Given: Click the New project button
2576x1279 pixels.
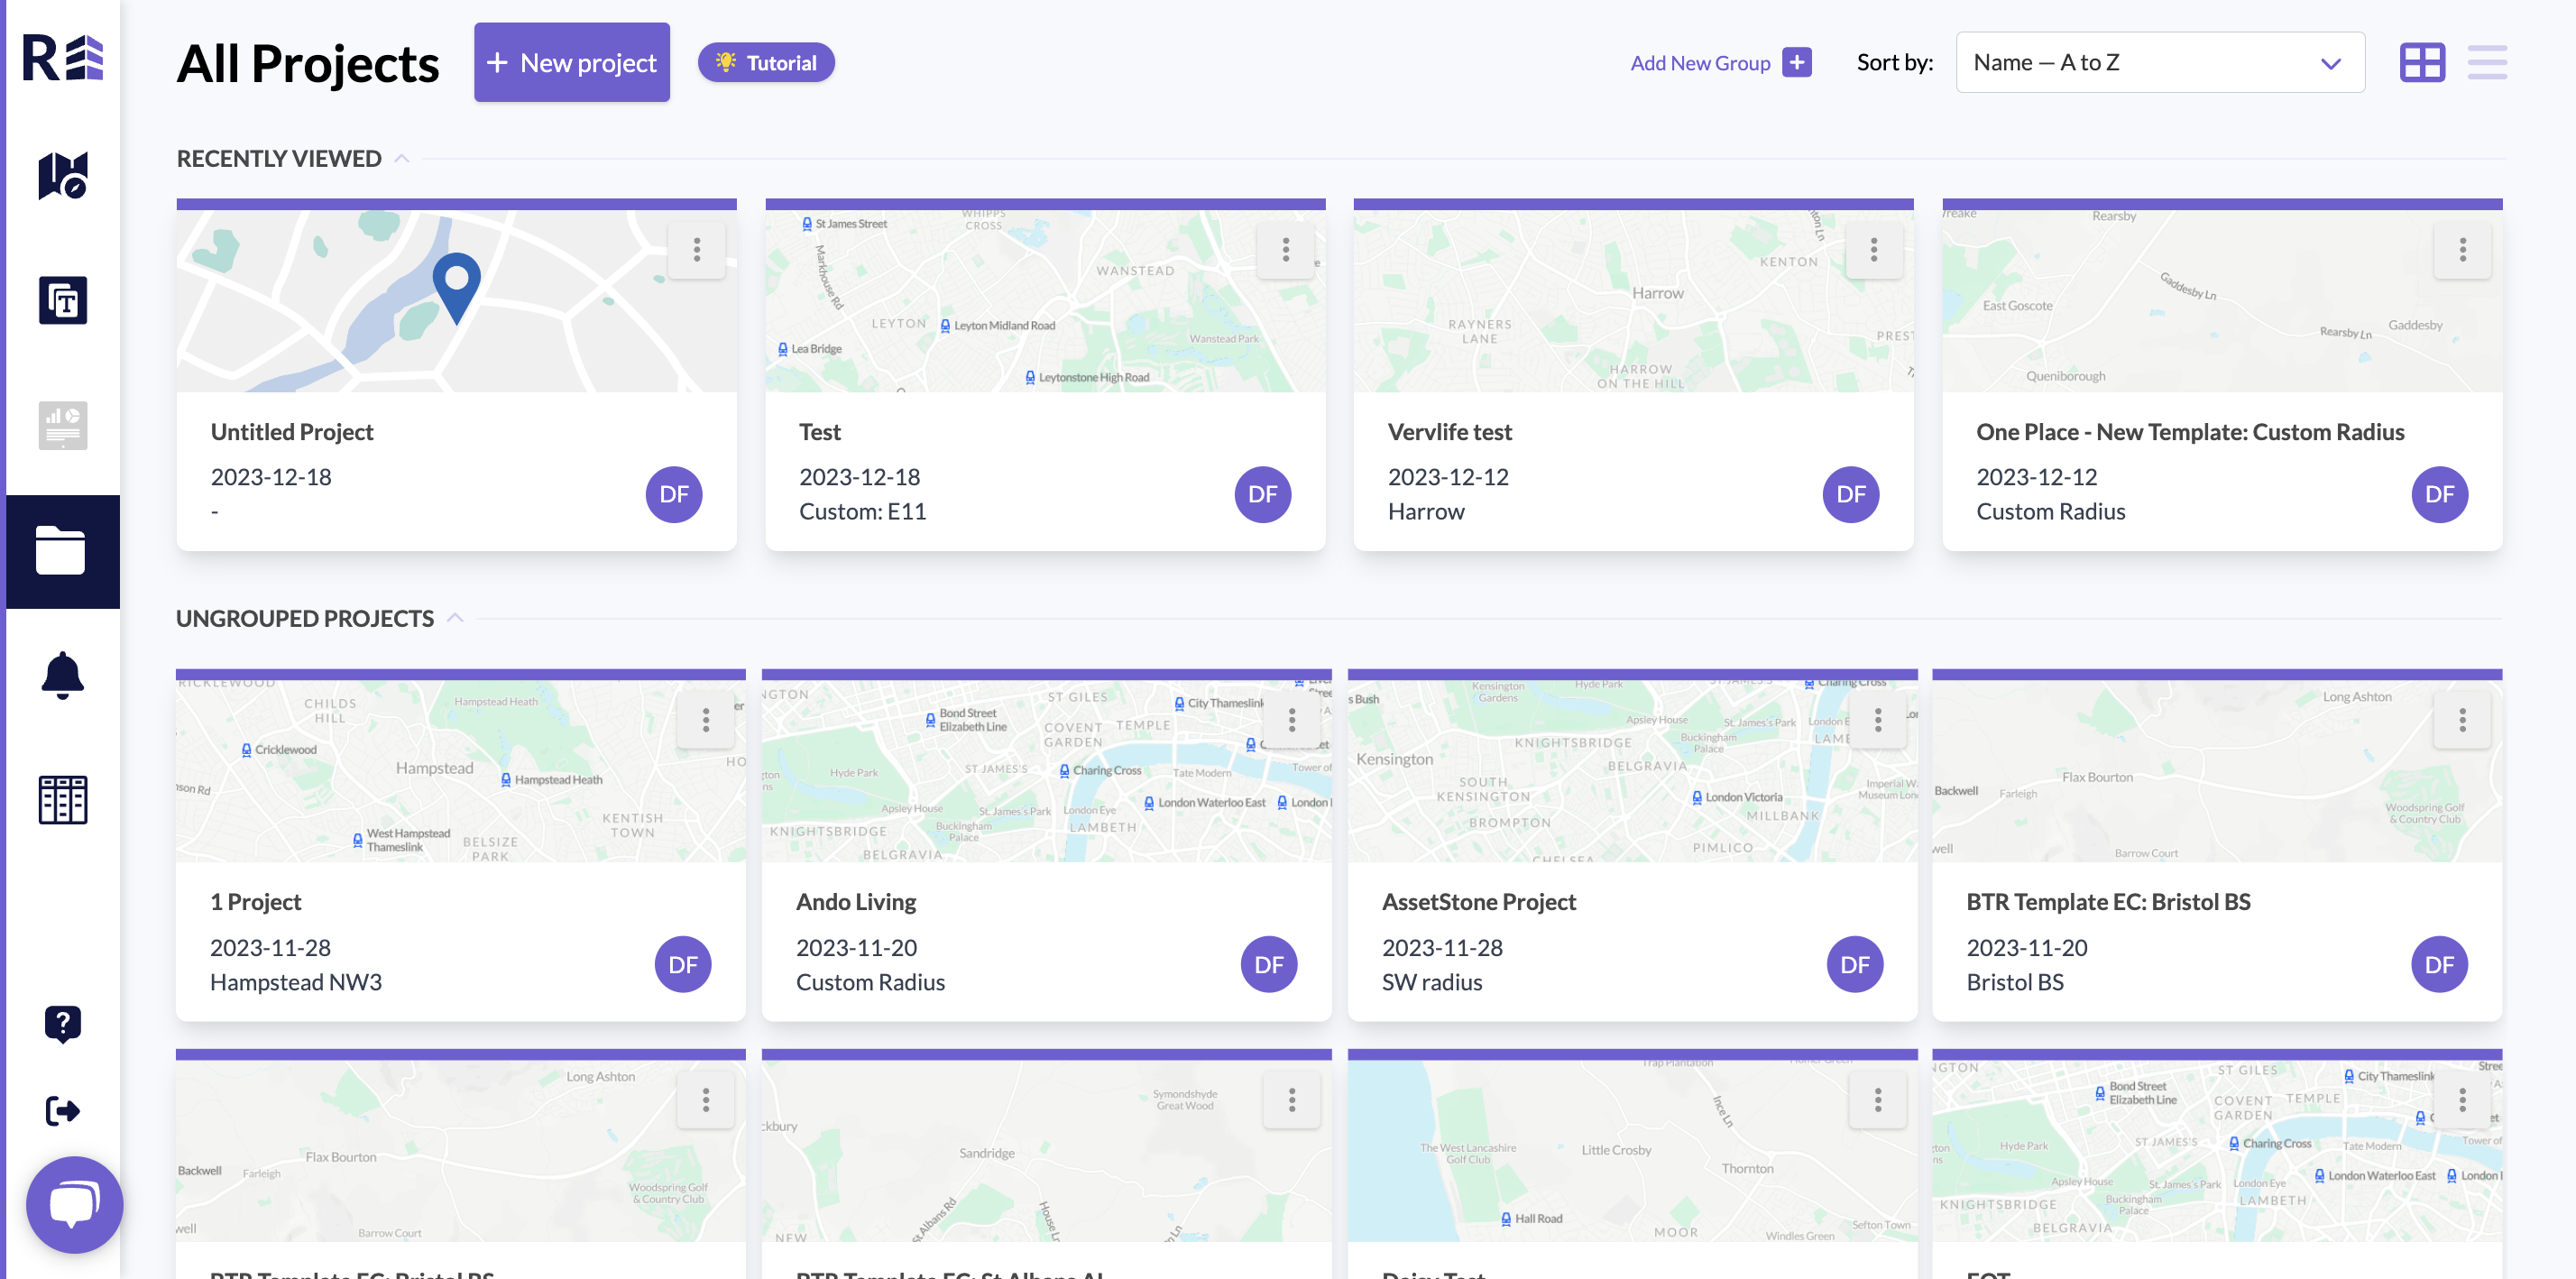Looking at the screenshot, I should [571, 62].
